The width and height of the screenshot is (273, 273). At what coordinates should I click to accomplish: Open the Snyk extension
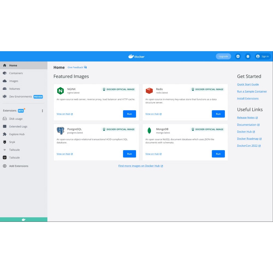pyautogui.click(x=12, y=142)
